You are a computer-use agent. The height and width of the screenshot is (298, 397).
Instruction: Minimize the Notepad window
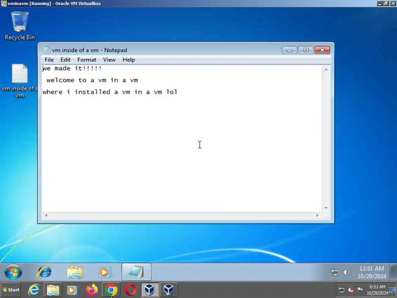290,50
